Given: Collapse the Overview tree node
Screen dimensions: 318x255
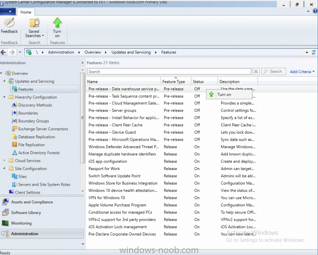Looking at the screenshot, I should click(1, 73).
